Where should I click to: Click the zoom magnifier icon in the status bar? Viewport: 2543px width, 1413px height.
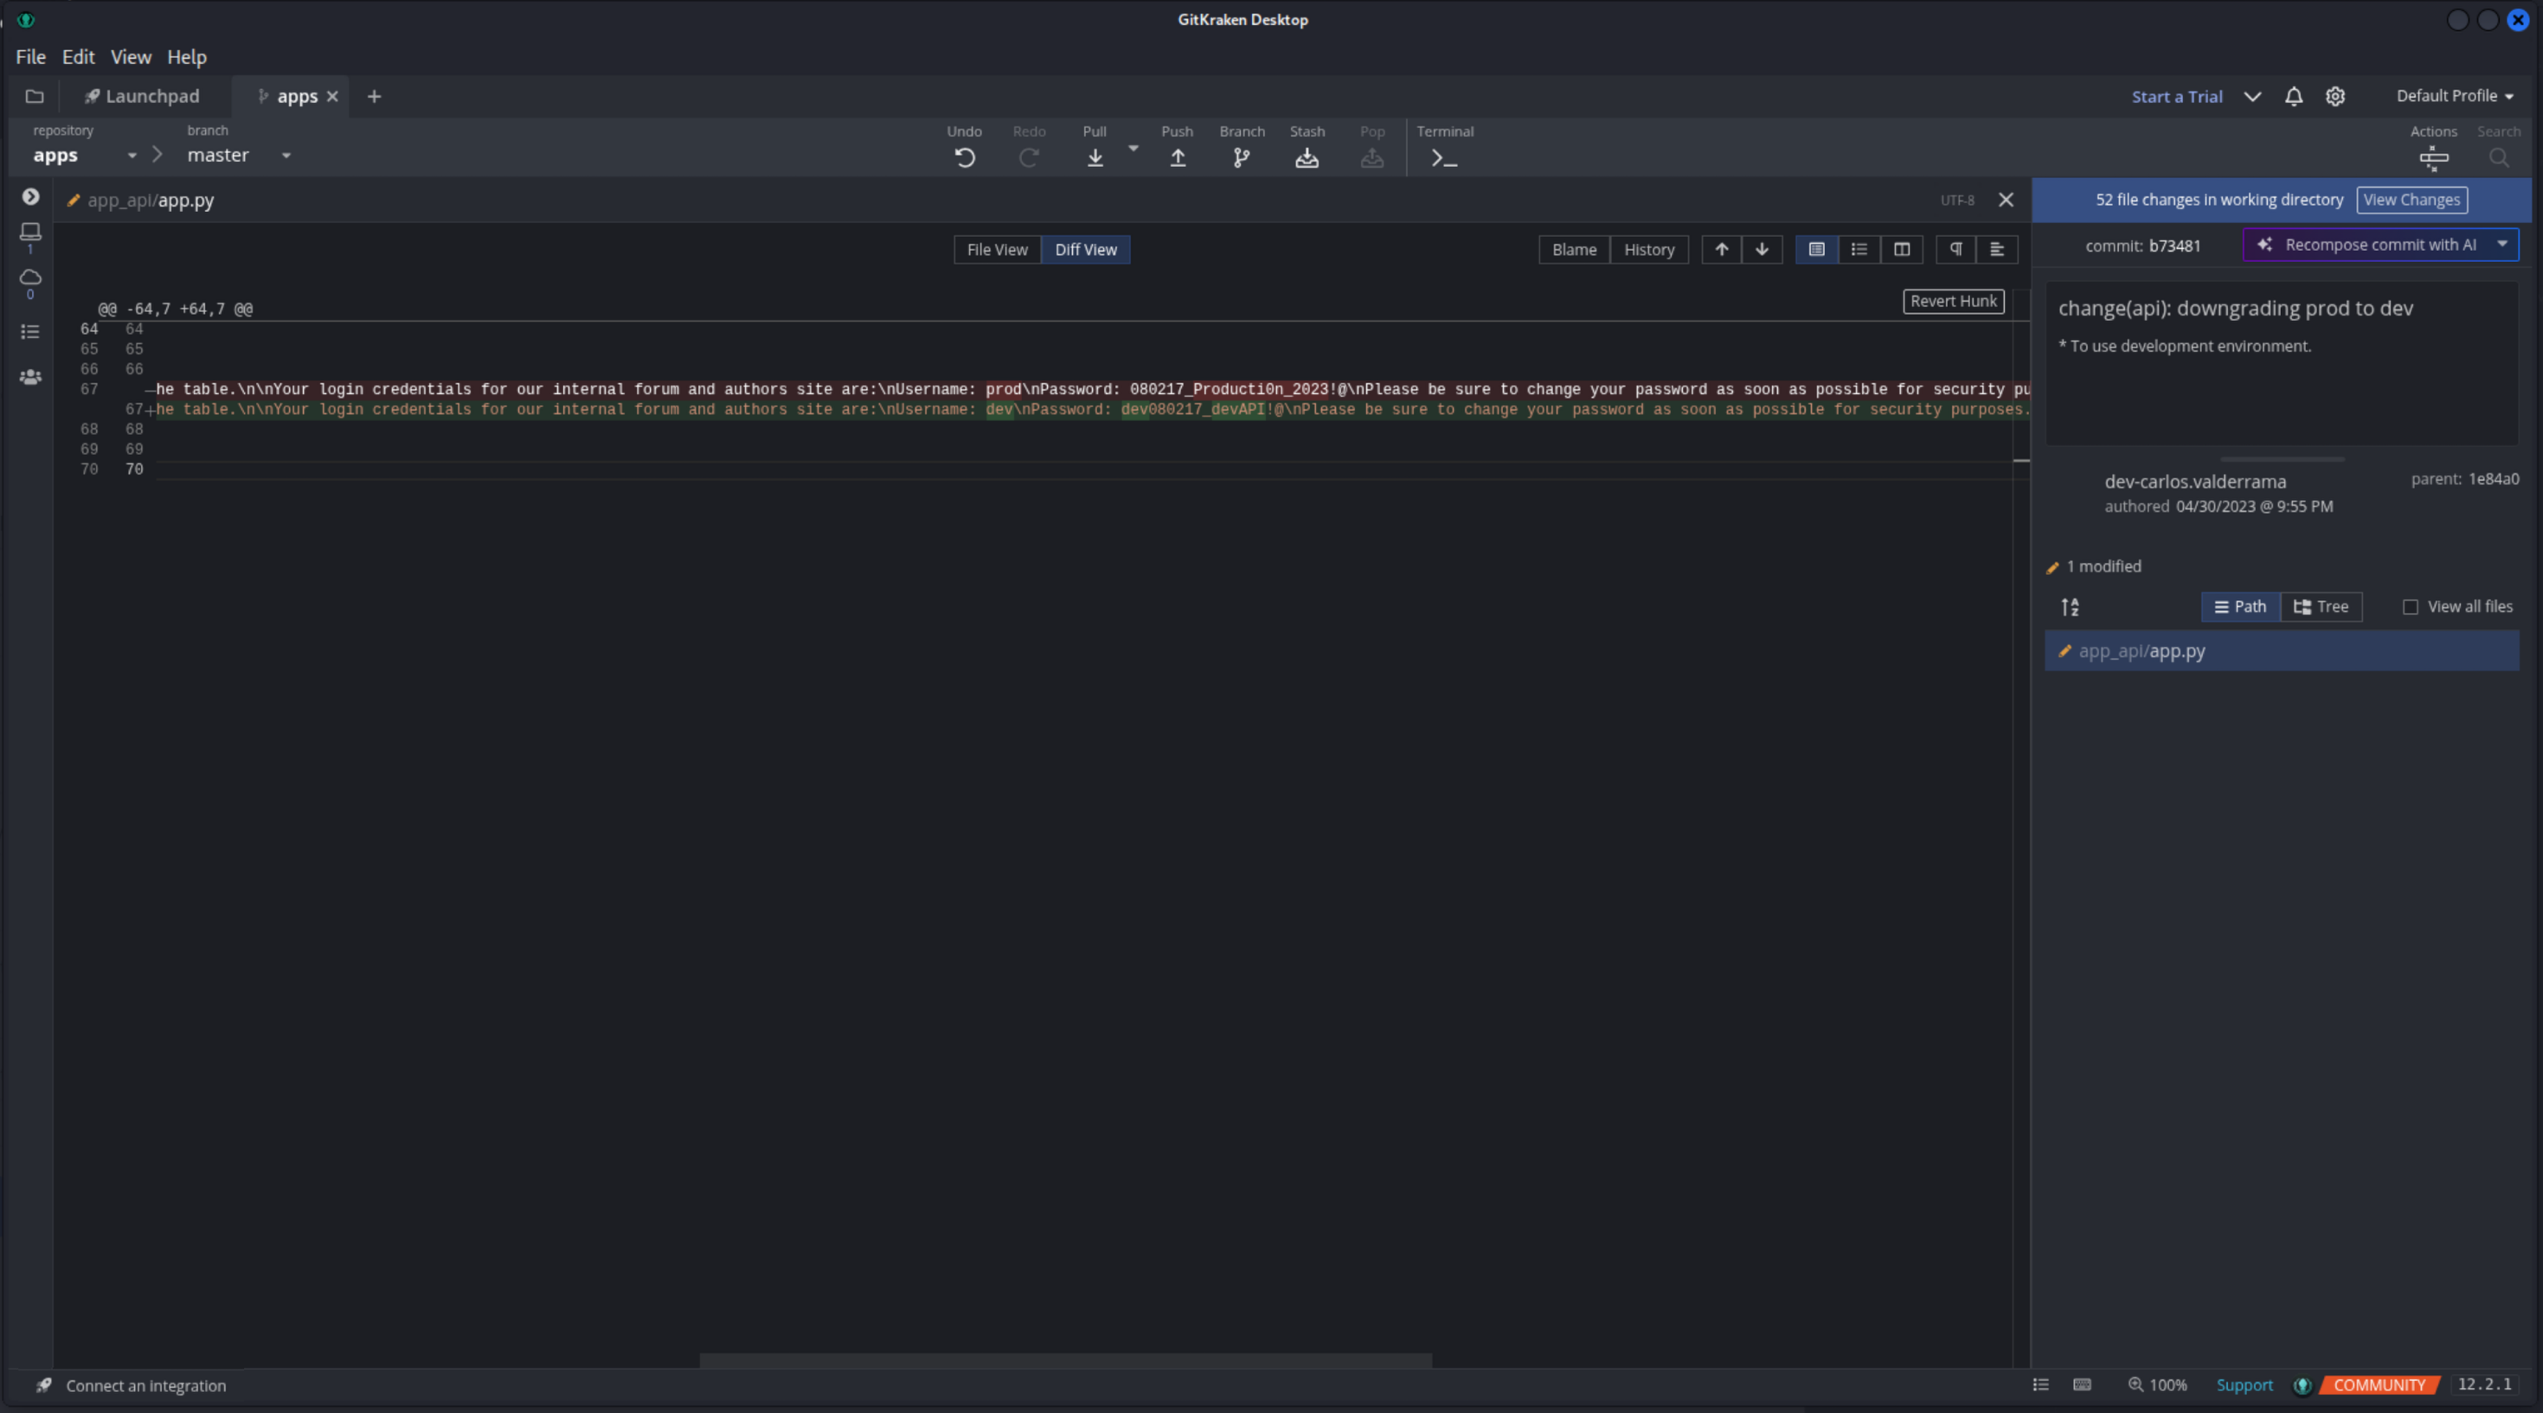click(x=2135, y=1384)
